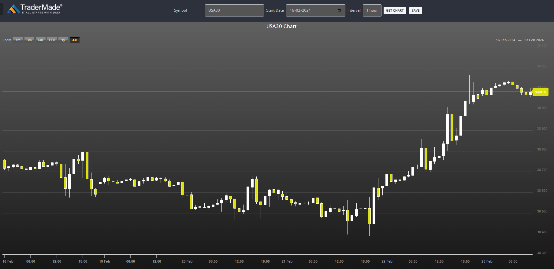Click the 16 Feb date axis label
This screenshot has width=554, height=269.
8,261
